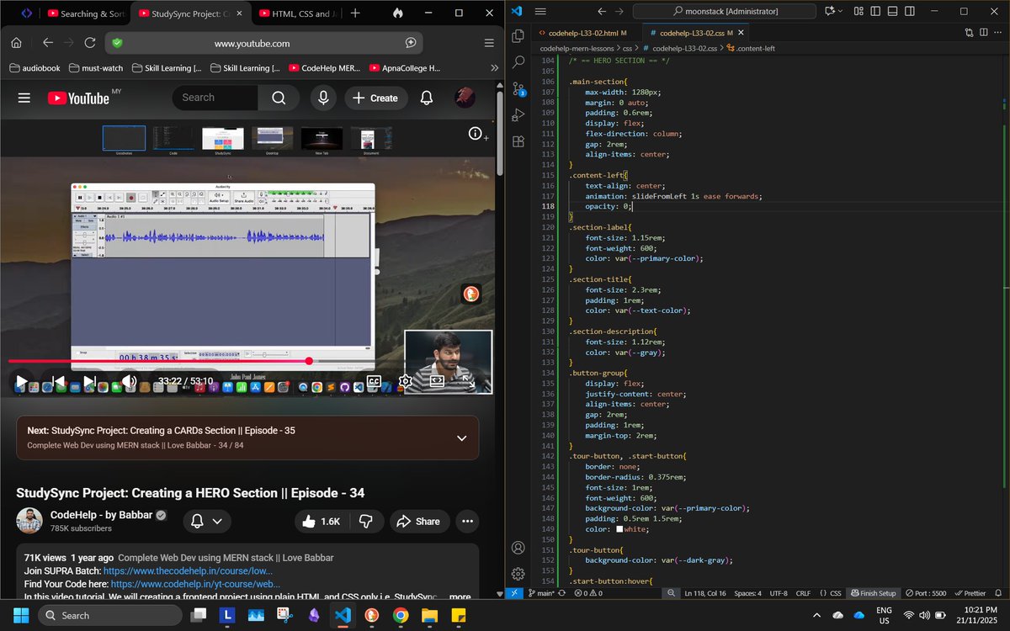Open Run and Debug view in VS Code

pyautogui.click(x=518, y=114)
